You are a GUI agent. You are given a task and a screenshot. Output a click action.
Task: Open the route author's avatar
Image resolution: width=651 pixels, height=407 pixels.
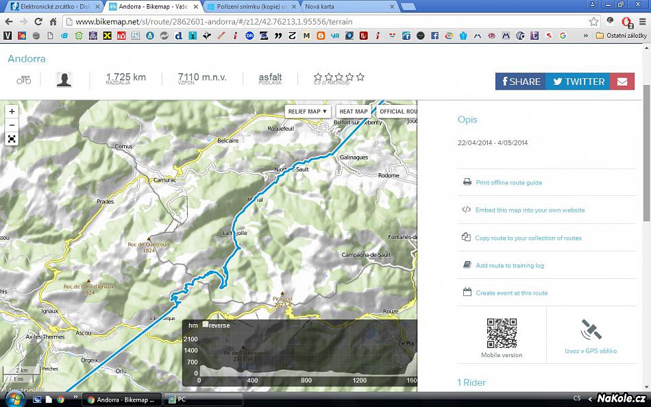[64, 79]
